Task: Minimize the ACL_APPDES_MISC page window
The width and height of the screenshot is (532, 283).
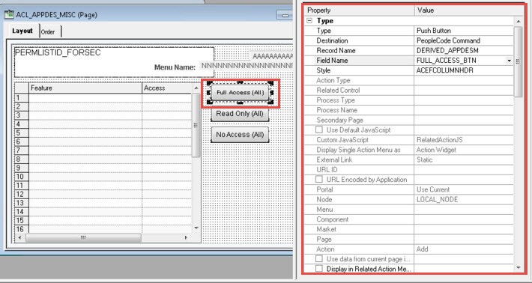Action: pyautogui.click(x=285, y=15)
